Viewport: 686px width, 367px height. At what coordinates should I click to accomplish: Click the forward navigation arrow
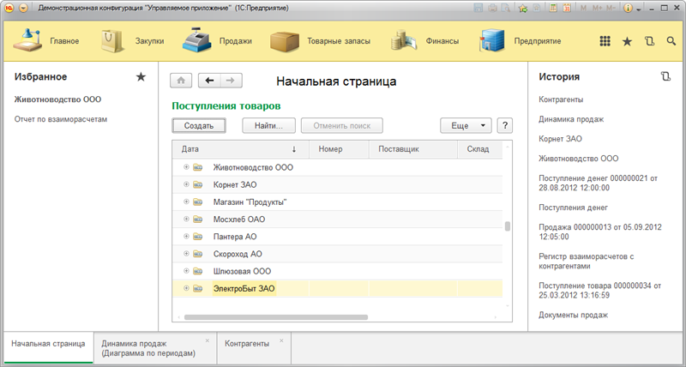click(x=231, y=81)
